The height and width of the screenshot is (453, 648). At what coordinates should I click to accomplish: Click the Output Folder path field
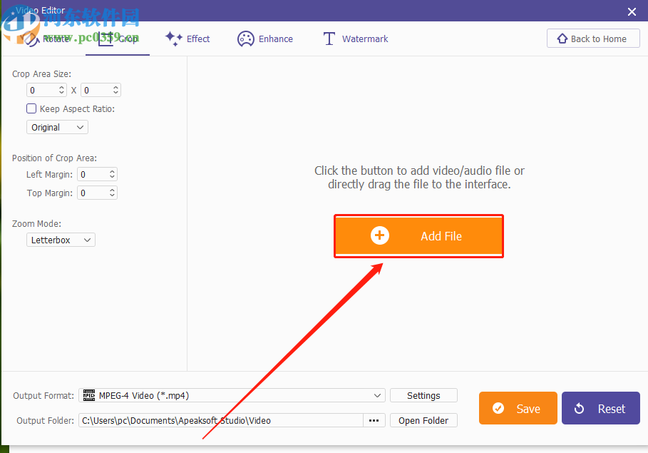tap(221, 420)
